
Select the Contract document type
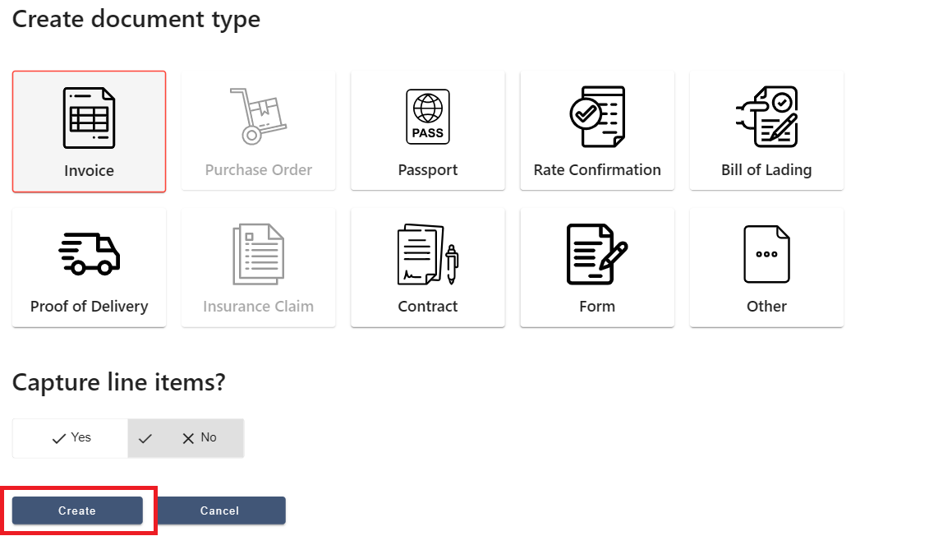pos(427,267)
